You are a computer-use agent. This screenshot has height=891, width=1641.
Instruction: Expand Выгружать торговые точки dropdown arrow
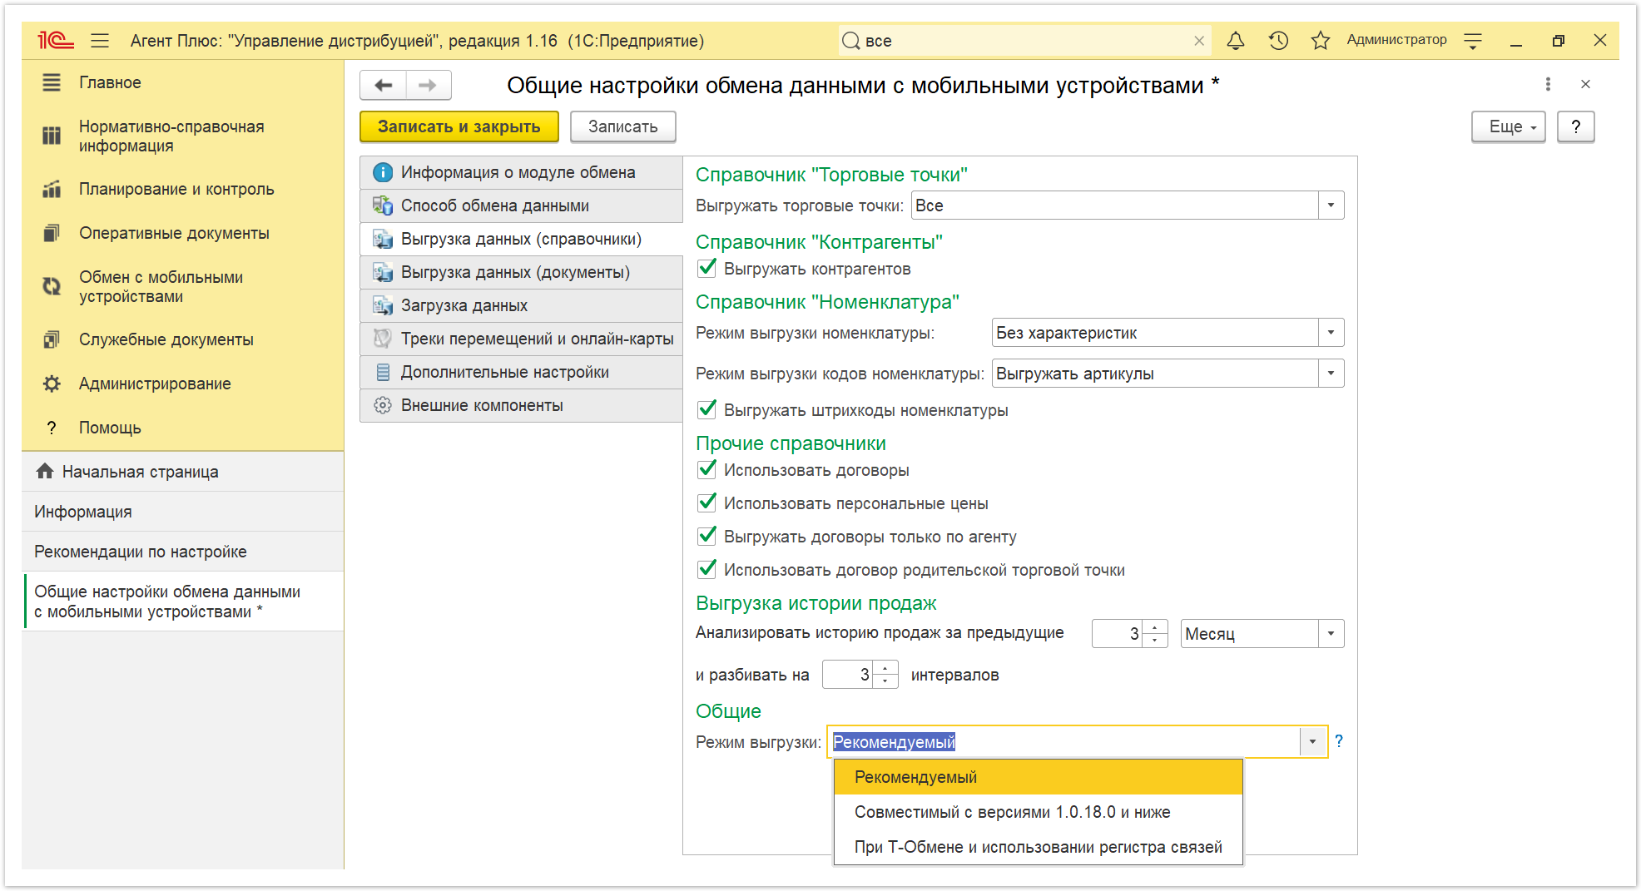(x=1331, y=205)
